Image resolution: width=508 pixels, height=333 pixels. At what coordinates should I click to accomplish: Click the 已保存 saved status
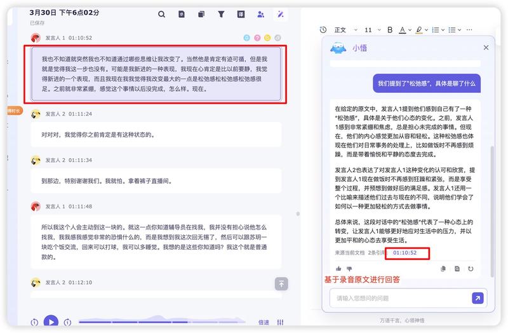click(x=37, y=23)
